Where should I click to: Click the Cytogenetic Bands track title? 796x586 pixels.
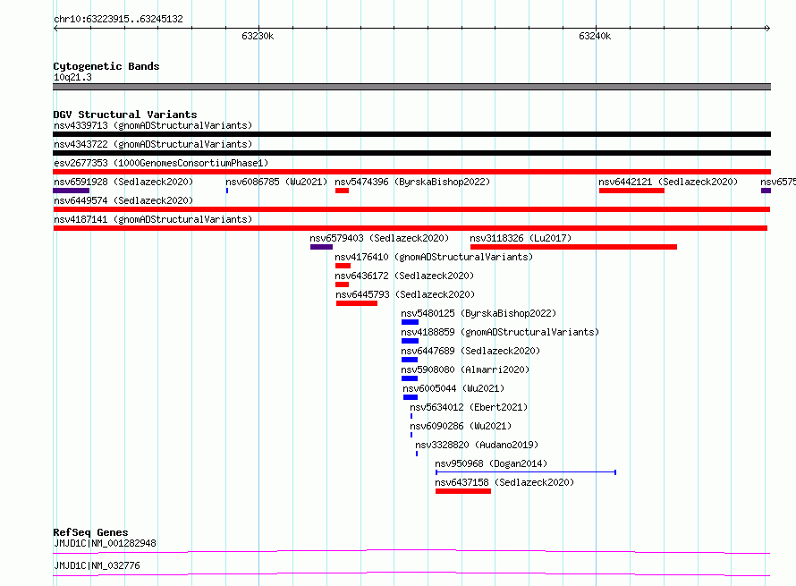(x=106, y=66)
